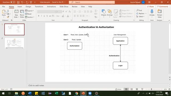The height and width of the screenshot is (96, 171).
Task: Center the text
Action: [78, 16]
